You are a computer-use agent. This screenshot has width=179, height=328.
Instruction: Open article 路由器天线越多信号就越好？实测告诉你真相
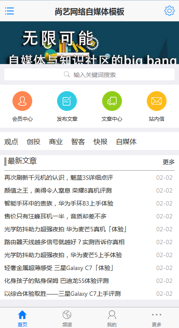coord(64,242)
